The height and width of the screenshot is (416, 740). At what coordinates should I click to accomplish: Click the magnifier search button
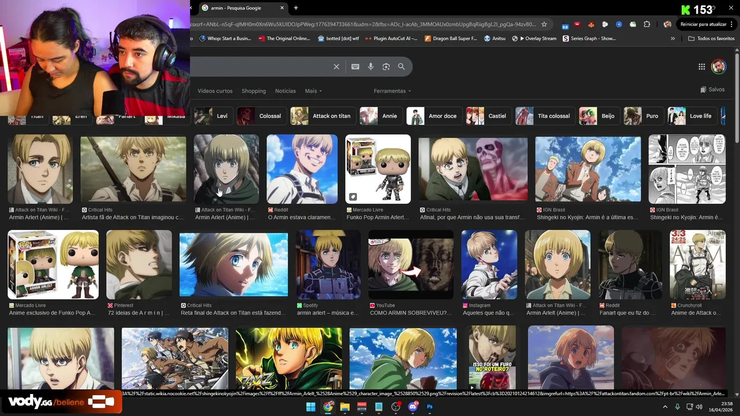401,67
